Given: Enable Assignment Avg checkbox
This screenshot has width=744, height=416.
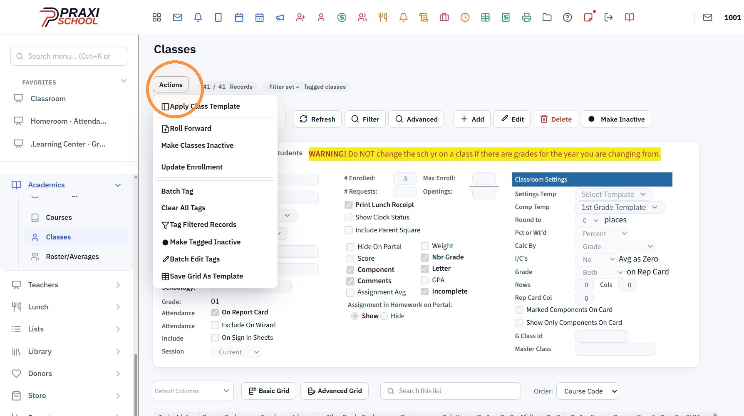Looking at the screenshot, I should (350, 292).
